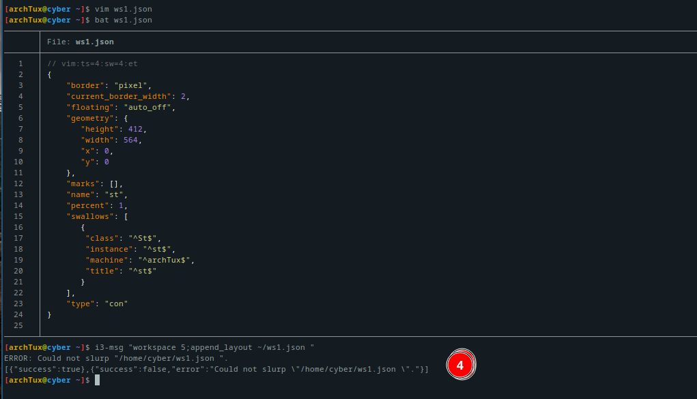697x399 pixels.
Task: Click the '"swallows": [' line
Action: pos(97,216)
